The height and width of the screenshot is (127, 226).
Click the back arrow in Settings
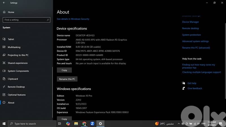point(4,3)
